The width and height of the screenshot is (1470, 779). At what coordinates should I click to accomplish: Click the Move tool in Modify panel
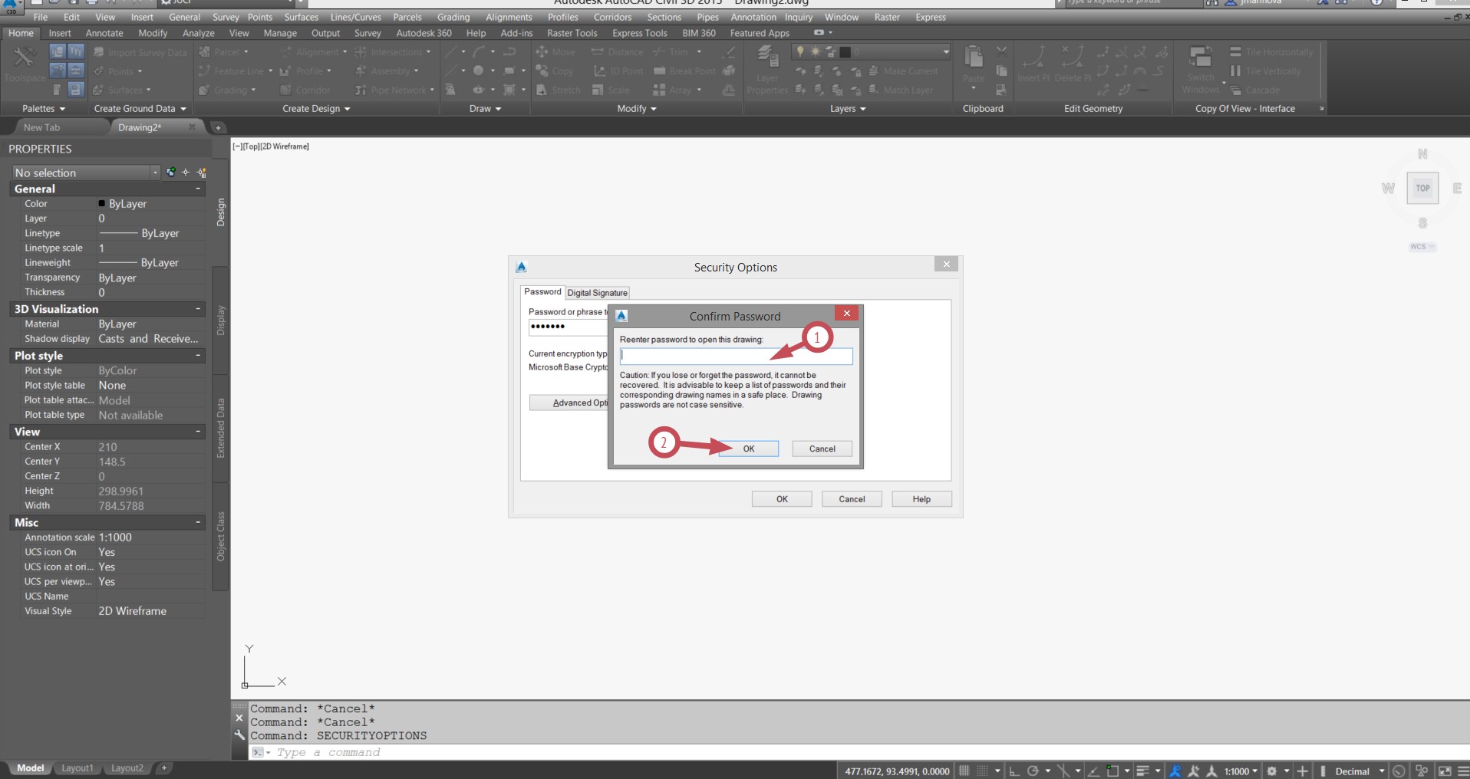pyautogui.click(x=555, y=52)
